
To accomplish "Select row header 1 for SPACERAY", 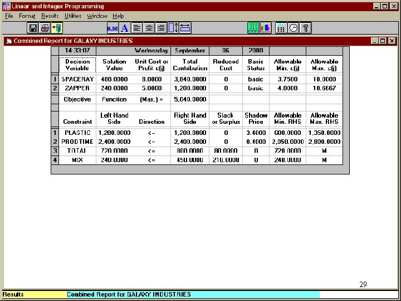I will click(55, 79).
